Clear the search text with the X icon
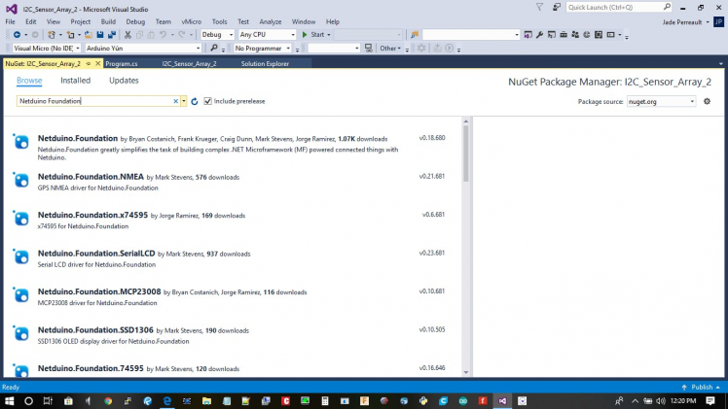The height and width of the screenshot is (409, 728). point(176,101)
